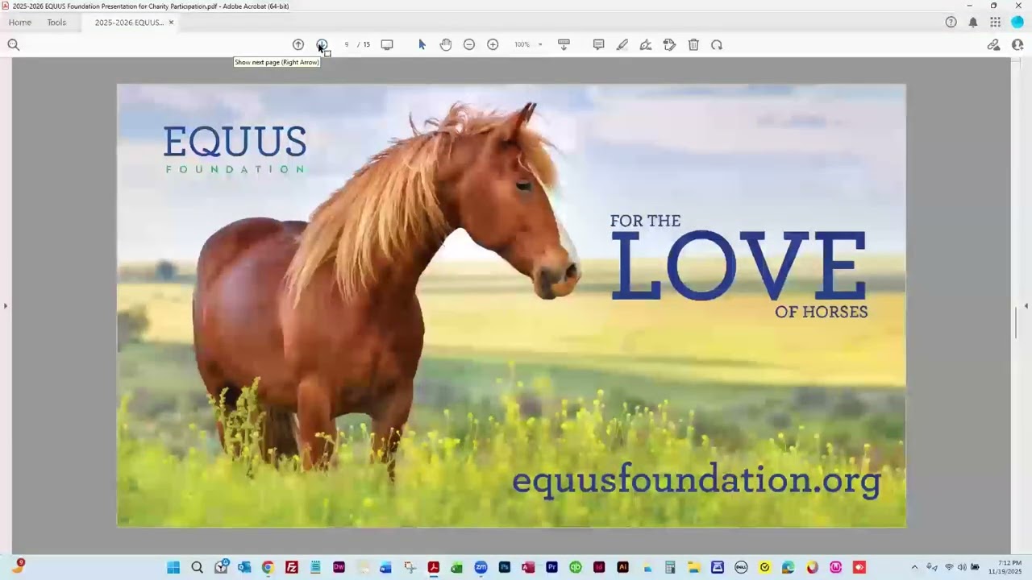
Task: Open the volume control in the system tray
Action: pyautogui.click(x=962, y=567)
